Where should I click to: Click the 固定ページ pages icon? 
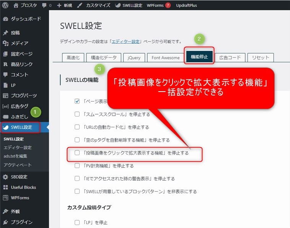pyautogui.click(x=6, y=54)
